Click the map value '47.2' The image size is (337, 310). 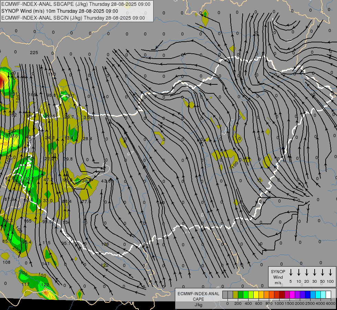click(48, 179)
